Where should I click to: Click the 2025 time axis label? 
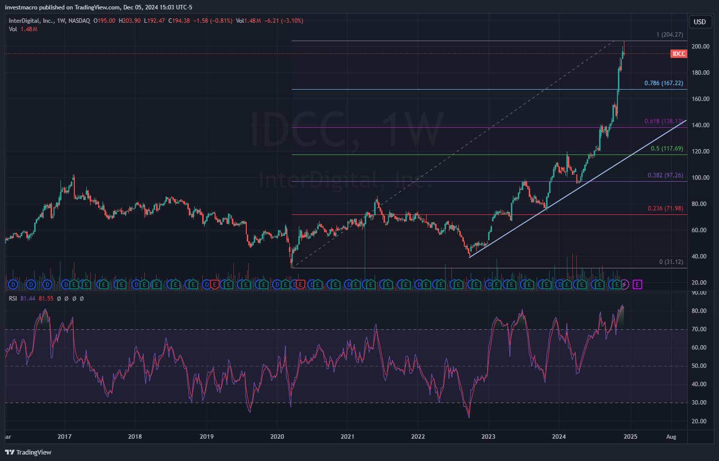click(x=630, y=437)
